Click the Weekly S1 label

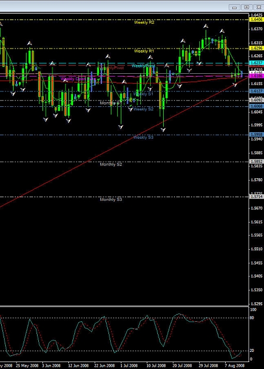143,94
